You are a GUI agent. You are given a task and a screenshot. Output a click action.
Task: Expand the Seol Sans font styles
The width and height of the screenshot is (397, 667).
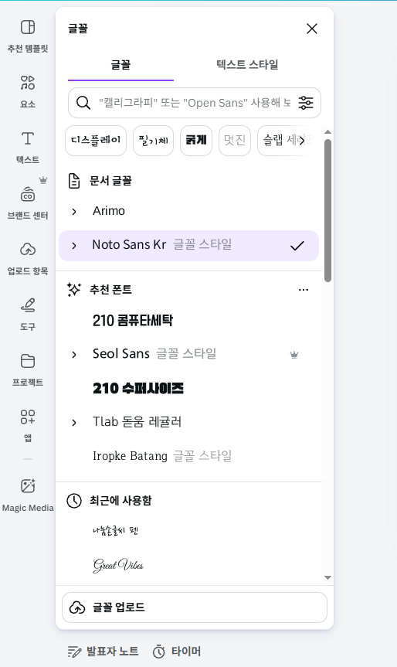(74, 354)
